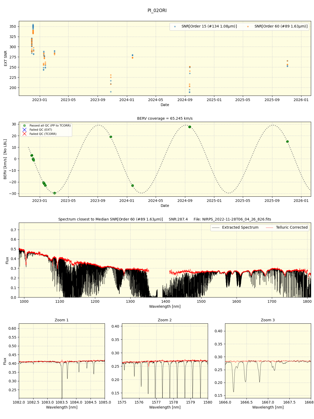The height and width of the screenshot is (419, 314).
Task: Click the BERV [km/s] [No LBL] axis label
Action: tap(5, 159)
